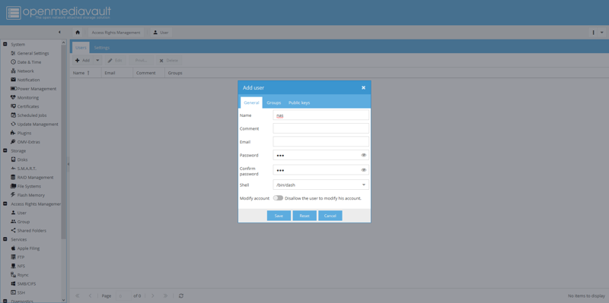This screenshot has height=303, width=609.
Task: Click the Add user toolbar button
Action: 83,61
